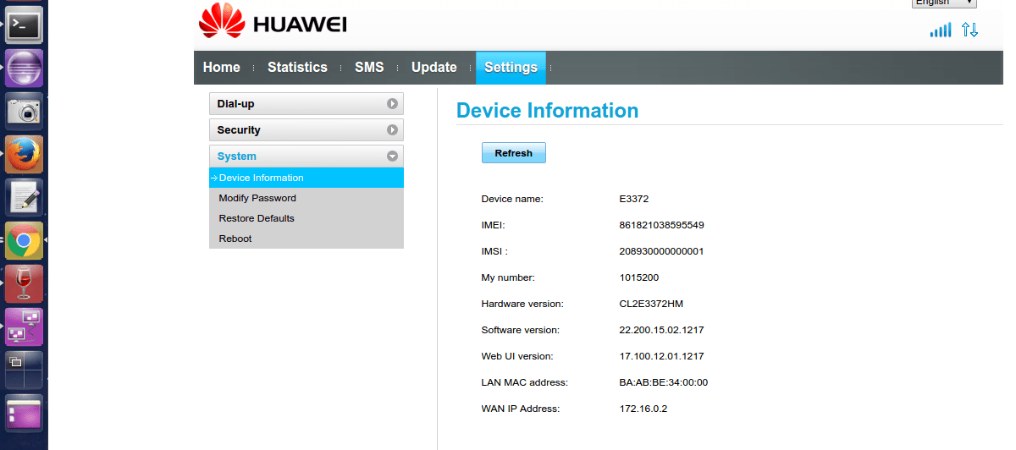Click the 'LAN MAC address:' label
Image resolution: width=1016 pixels, height=450 pixels.
[x=524, y=382]
